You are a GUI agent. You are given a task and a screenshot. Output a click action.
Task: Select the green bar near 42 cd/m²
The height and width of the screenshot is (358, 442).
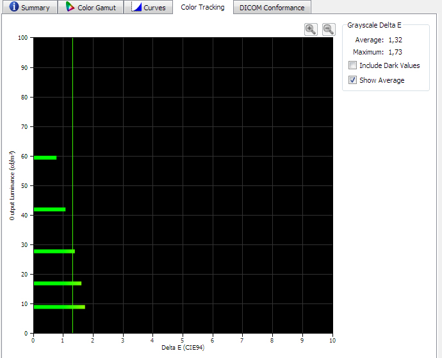pyautogui.click(x=49, y=209)
